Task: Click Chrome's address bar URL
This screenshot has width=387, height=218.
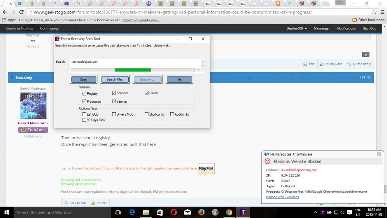Action: pyautogui.click(x=173, y=12)
